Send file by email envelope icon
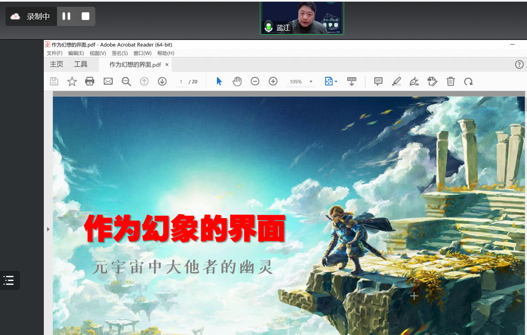Viewport: 527px width, 335px height. (x=108, y=81)
